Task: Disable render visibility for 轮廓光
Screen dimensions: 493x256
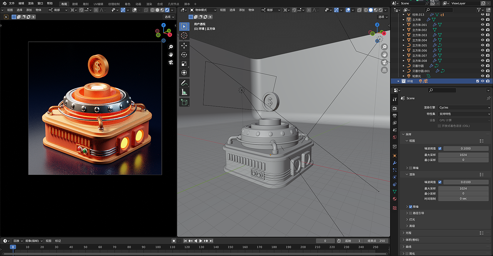Action: point(487,76)
